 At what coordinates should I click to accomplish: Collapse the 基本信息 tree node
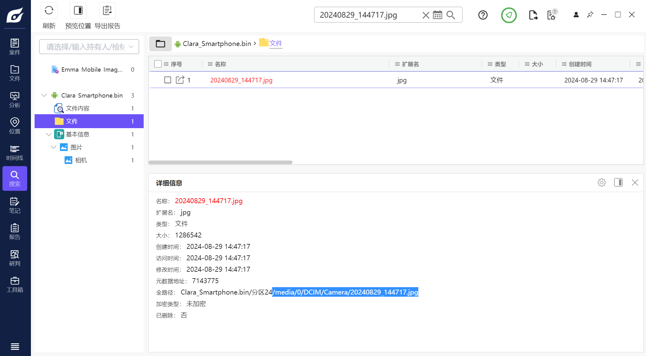click(49, 134)
